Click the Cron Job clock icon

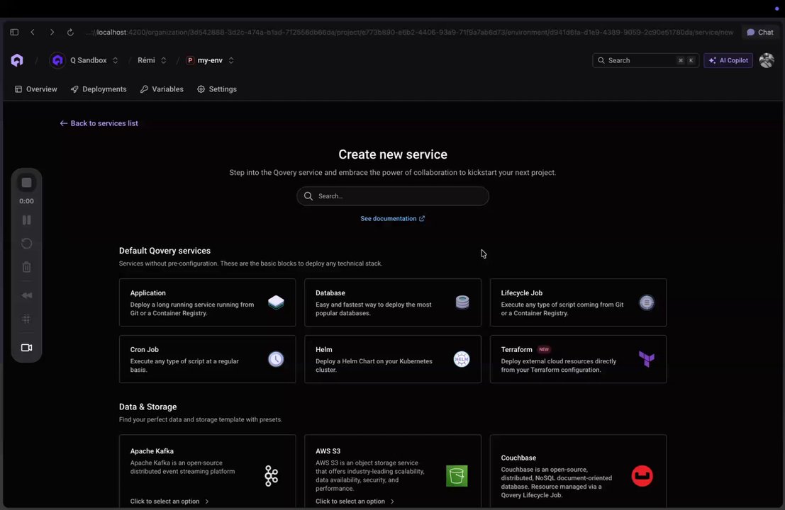[x=276, y=359]
